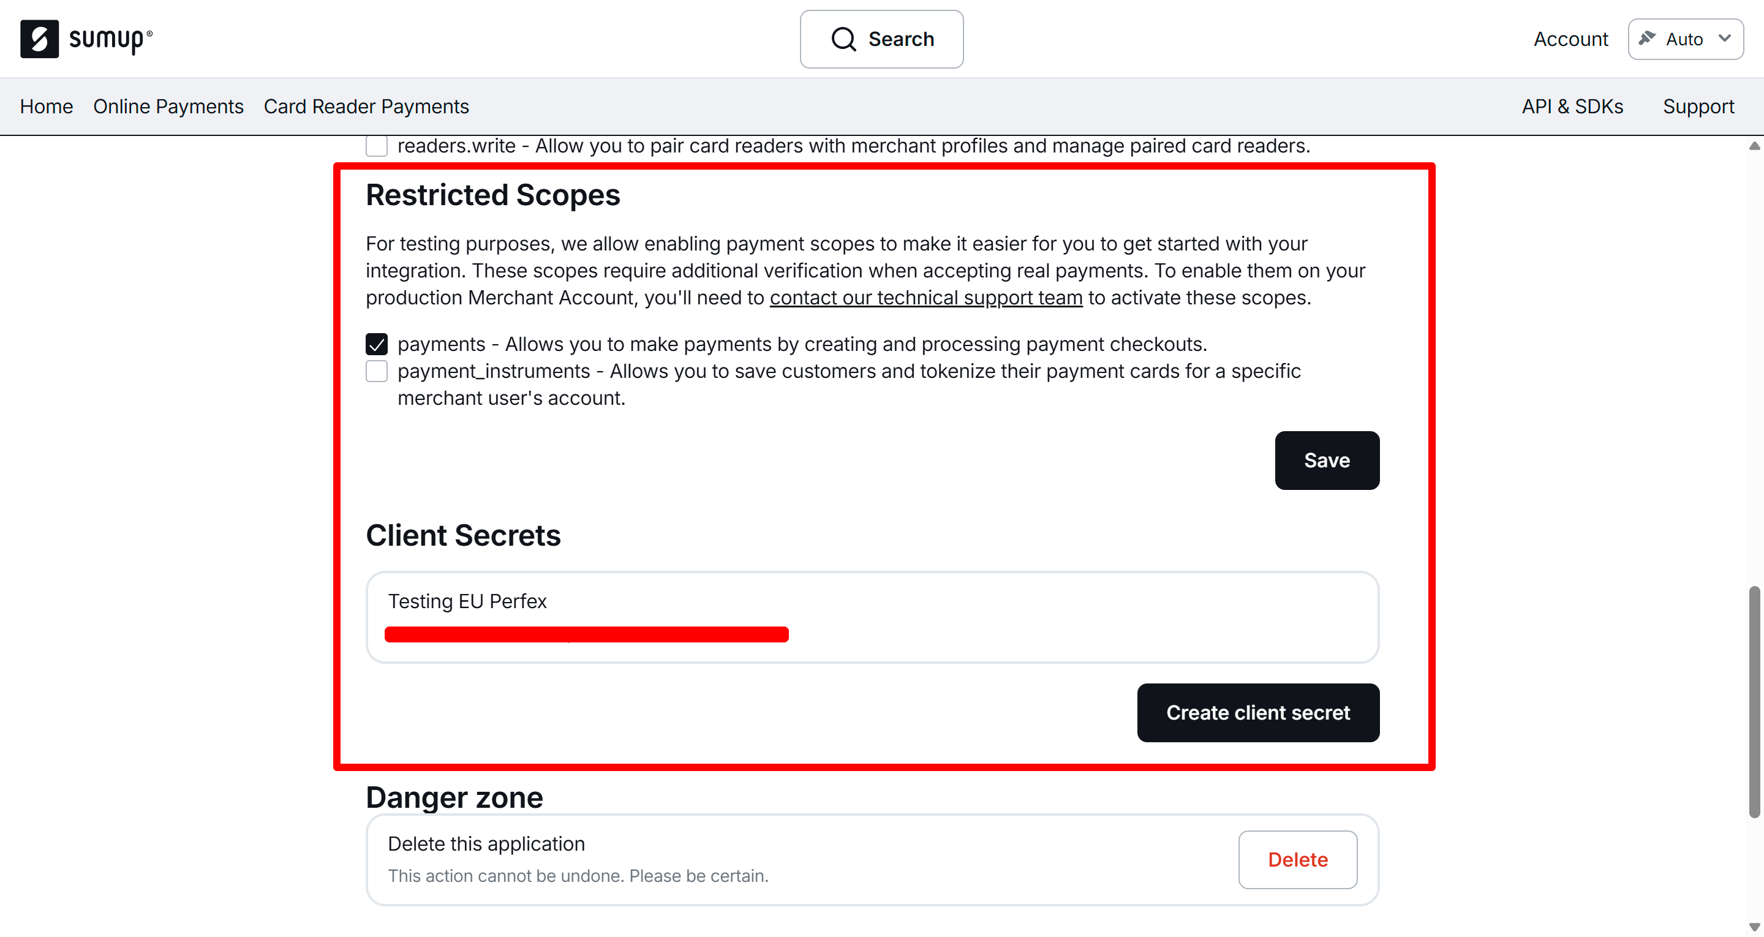Open the Online Payments menu

(x=168, y=106)
